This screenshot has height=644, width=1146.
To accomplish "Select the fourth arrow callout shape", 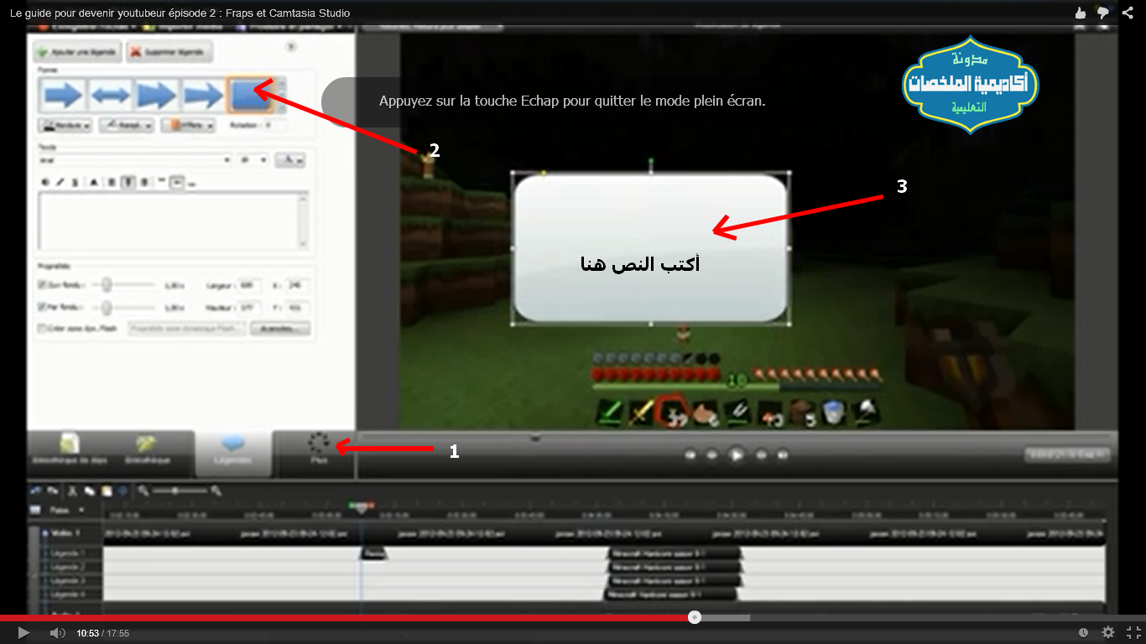I will 203,95.
